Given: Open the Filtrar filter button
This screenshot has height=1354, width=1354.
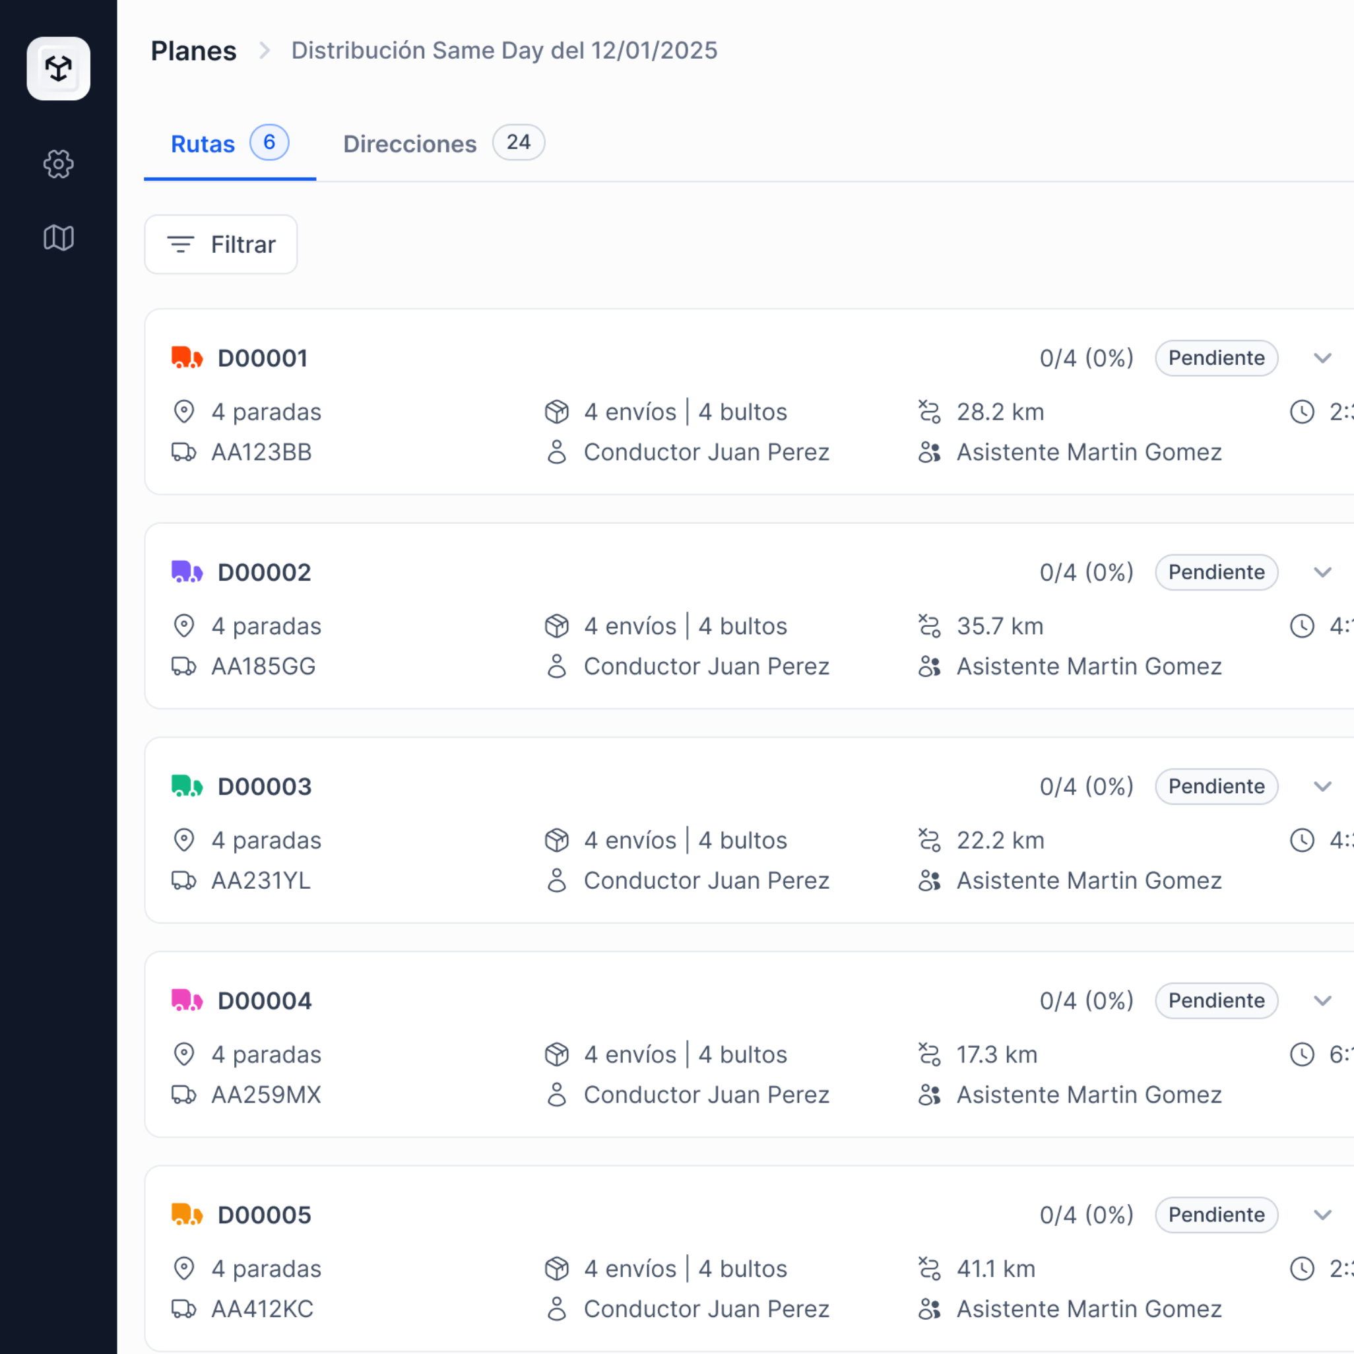Looking at the screenshot, I should point(221,245).
